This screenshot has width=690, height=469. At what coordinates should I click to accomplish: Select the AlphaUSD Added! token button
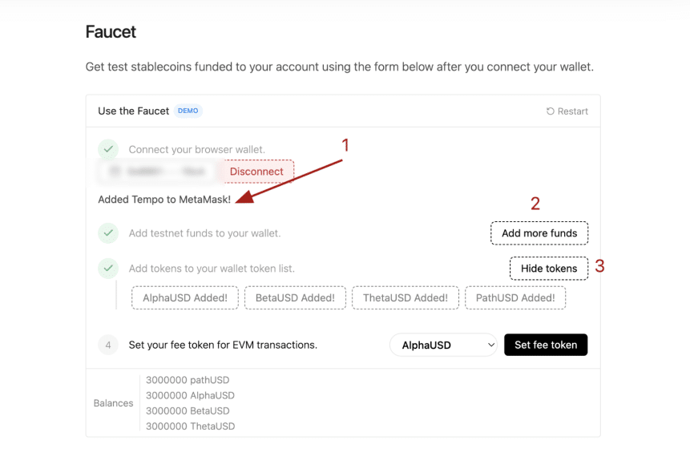coord(185,297)
